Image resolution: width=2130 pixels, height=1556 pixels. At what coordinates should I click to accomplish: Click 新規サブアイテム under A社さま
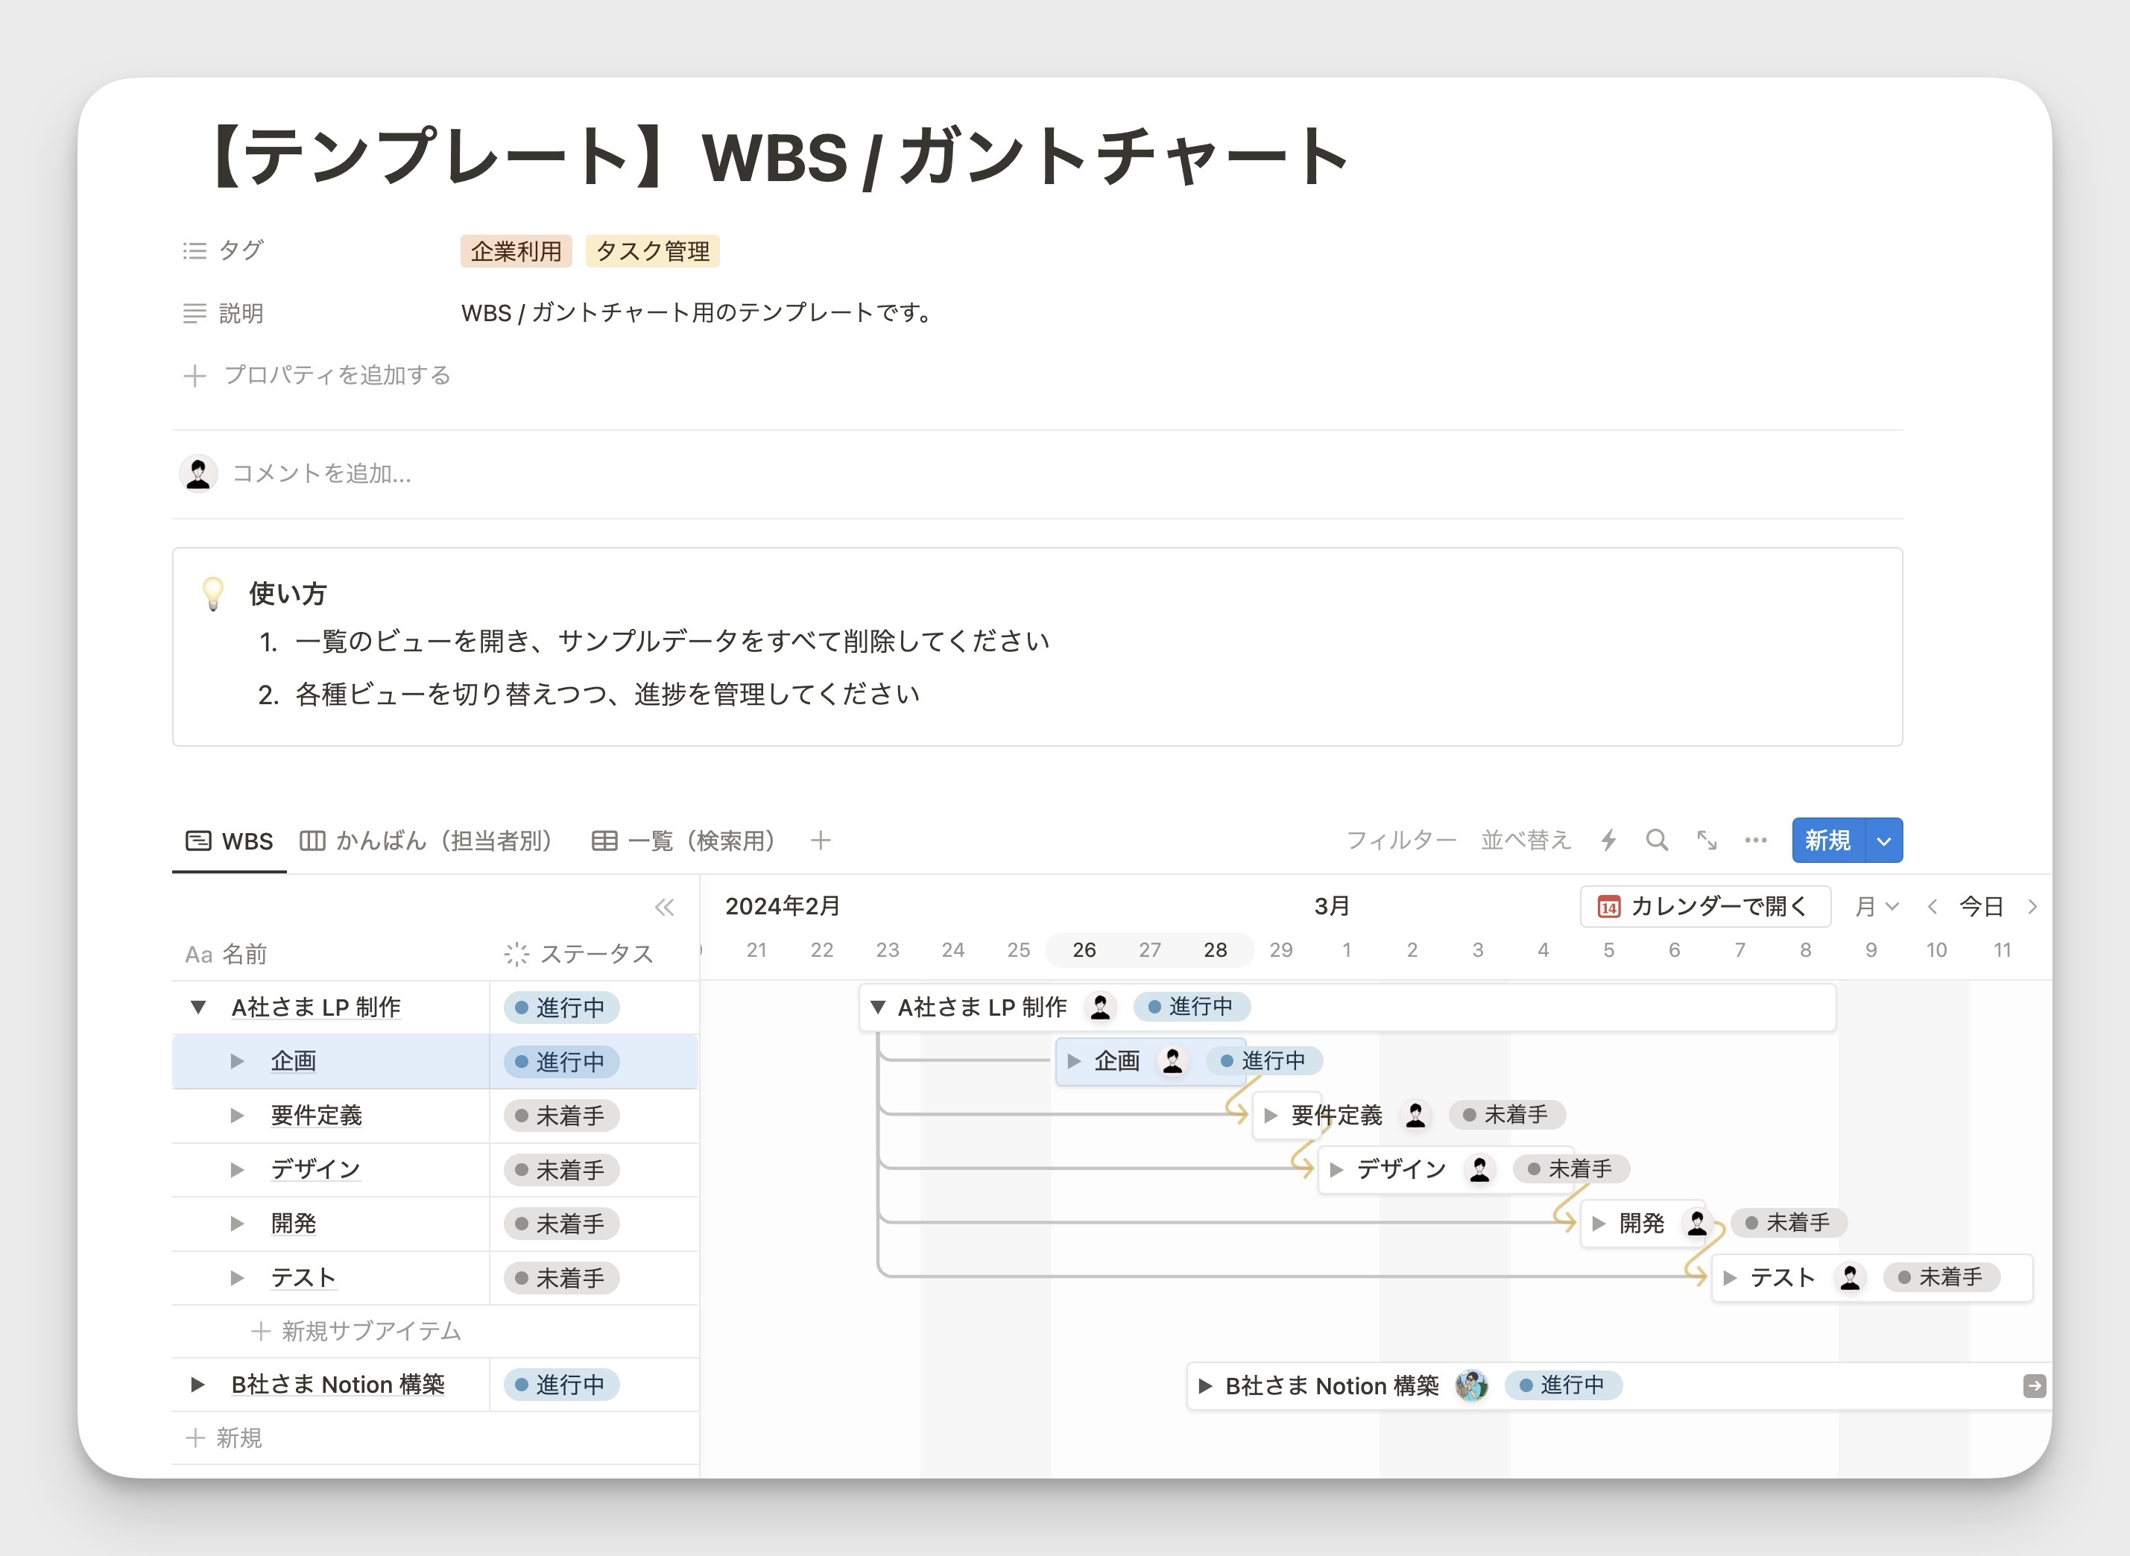356,1331
